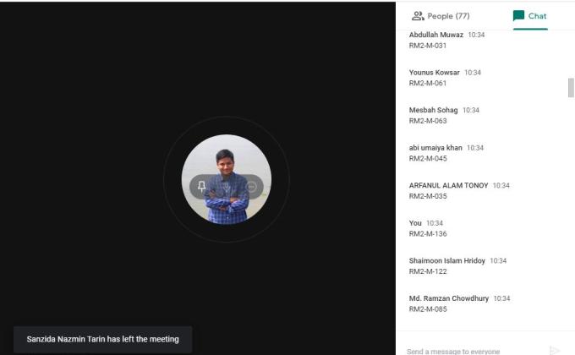This screenshot has width=575, height=355.
Task: Select ARFANUL ALAM TONOY's name in chat
Action: 448,185
